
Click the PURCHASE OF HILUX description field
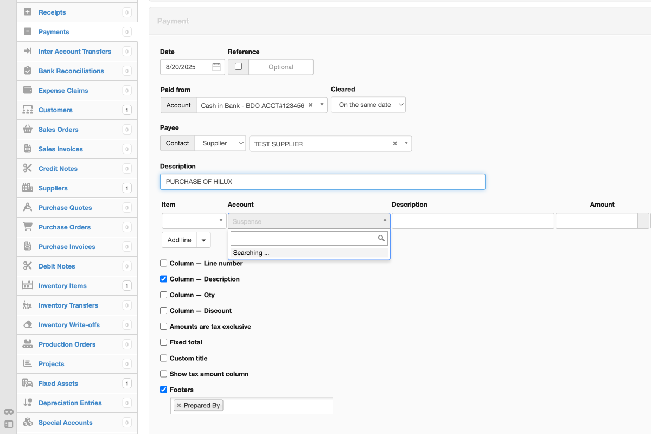coord(322,182)
